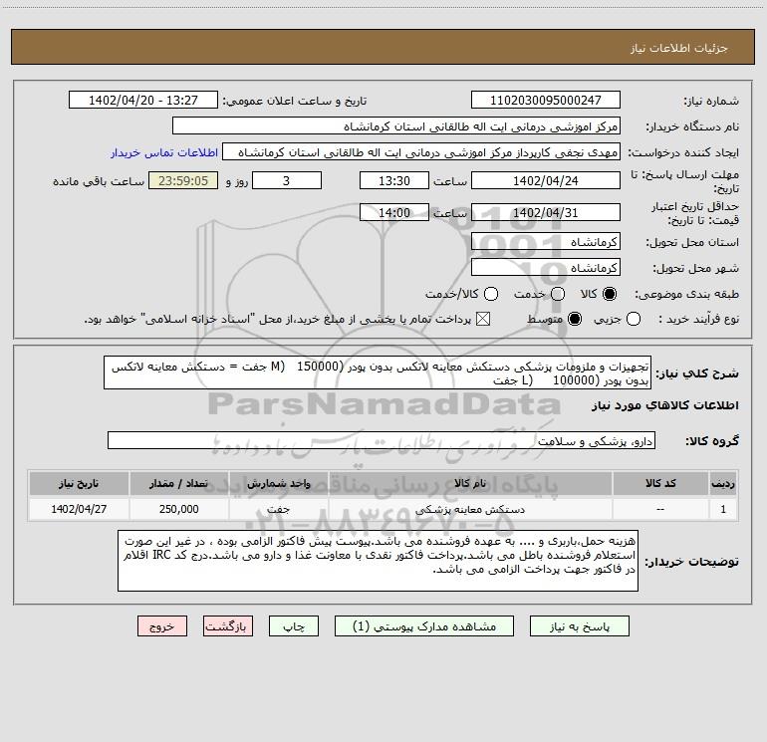
Task: Click the توضیحات خریدار text area
Action: coord(378,561)
